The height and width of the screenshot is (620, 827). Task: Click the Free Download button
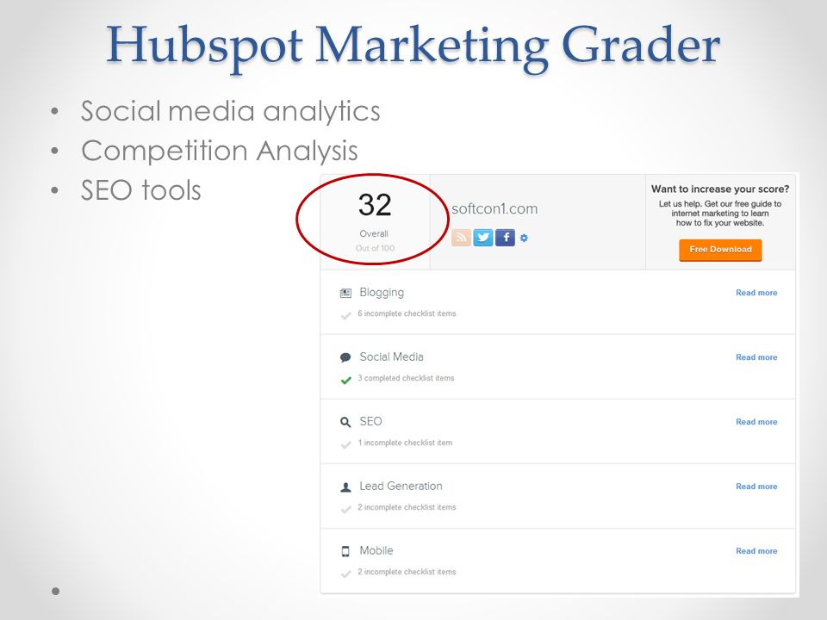coord(720,250)
